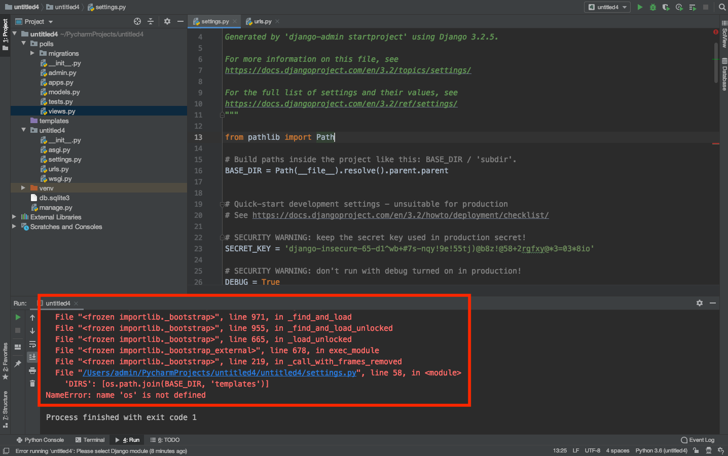Image resolution: width=728 pixels, height=456 pixels.
Task: Collapse the polls folder
Action: point(24,44)
